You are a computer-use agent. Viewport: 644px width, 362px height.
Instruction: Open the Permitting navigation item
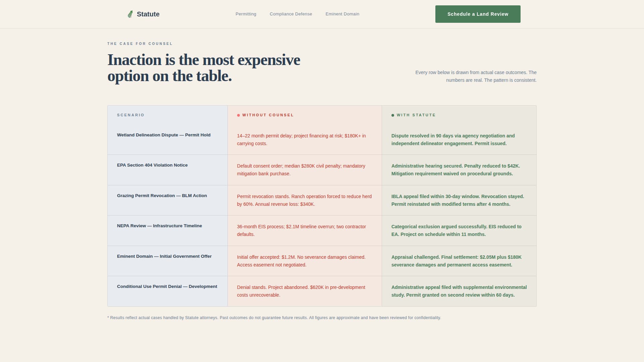point(246,14)
